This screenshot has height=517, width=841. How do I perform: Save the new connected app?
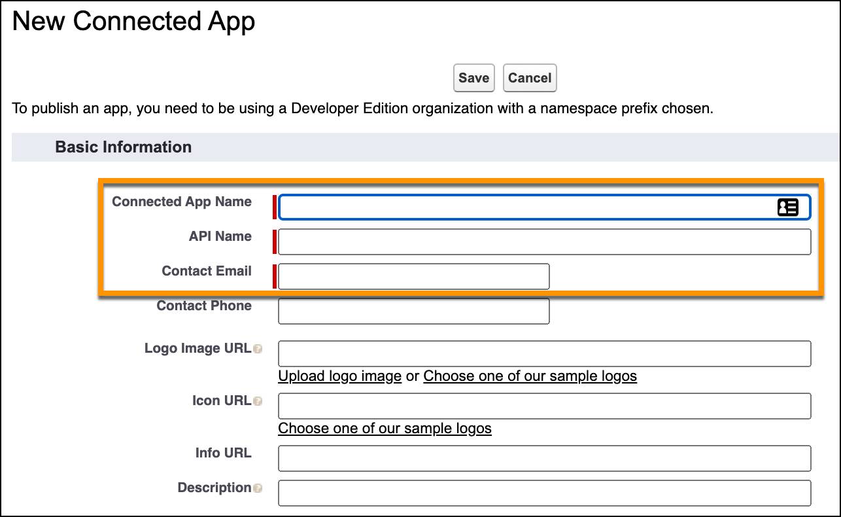tap(473, 77)
